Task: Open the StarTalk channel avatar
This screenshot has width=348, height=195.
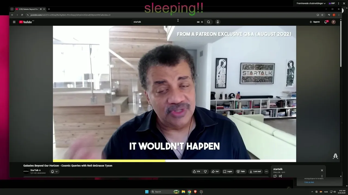Action: click(26, 171)
